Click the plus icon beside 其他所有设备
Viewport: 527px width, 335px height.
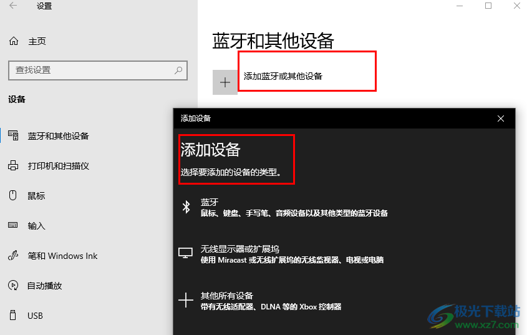(185, 300)
